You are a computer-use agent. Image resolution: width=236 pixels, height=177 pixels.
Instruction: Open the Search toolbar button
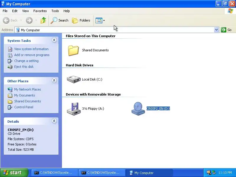click(x=59, y=20)
